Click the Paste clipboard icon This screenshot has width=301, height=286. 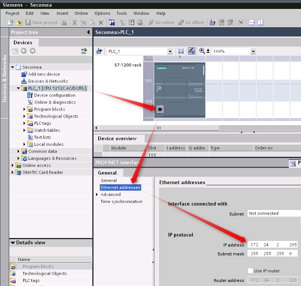tap(92, 23)
